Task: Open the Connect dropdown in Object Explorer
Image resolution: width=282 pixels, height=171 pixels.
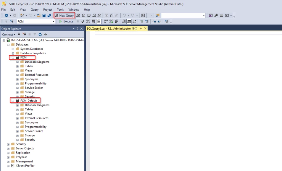Action: click(9, 35)
